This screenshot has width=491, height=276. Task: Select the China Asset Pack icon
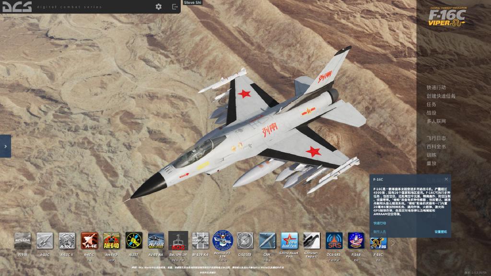(x=289, y=241)
